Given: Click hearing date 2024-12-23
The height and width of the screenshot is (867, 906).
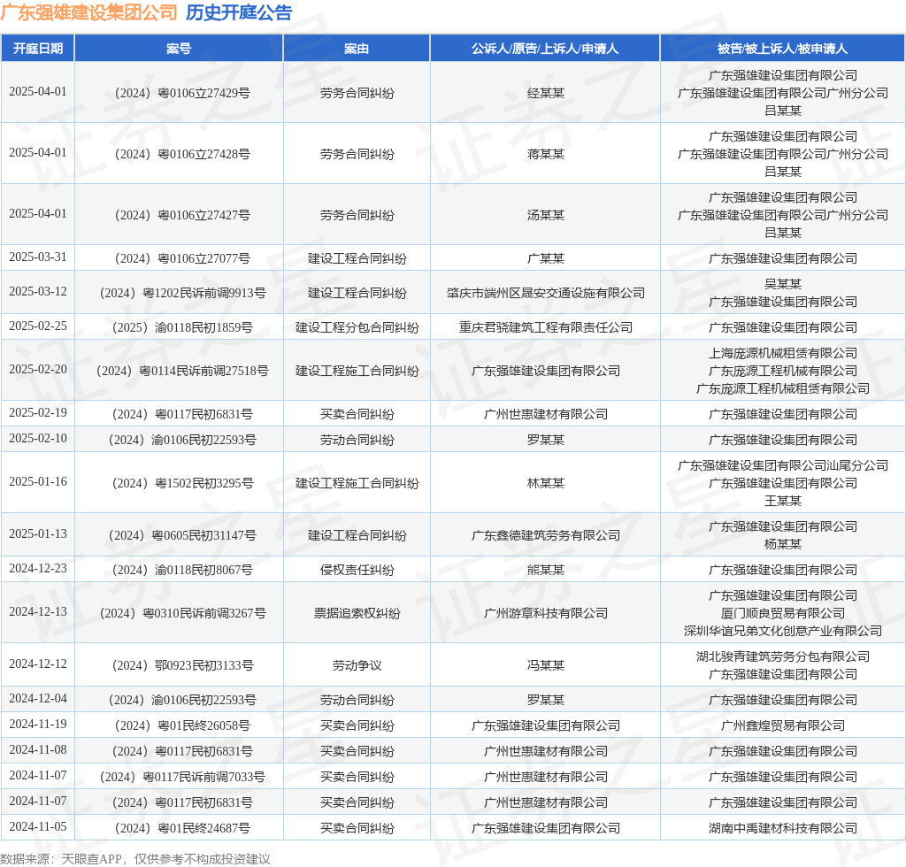Looking at the screenshot, I should [38, 569].
